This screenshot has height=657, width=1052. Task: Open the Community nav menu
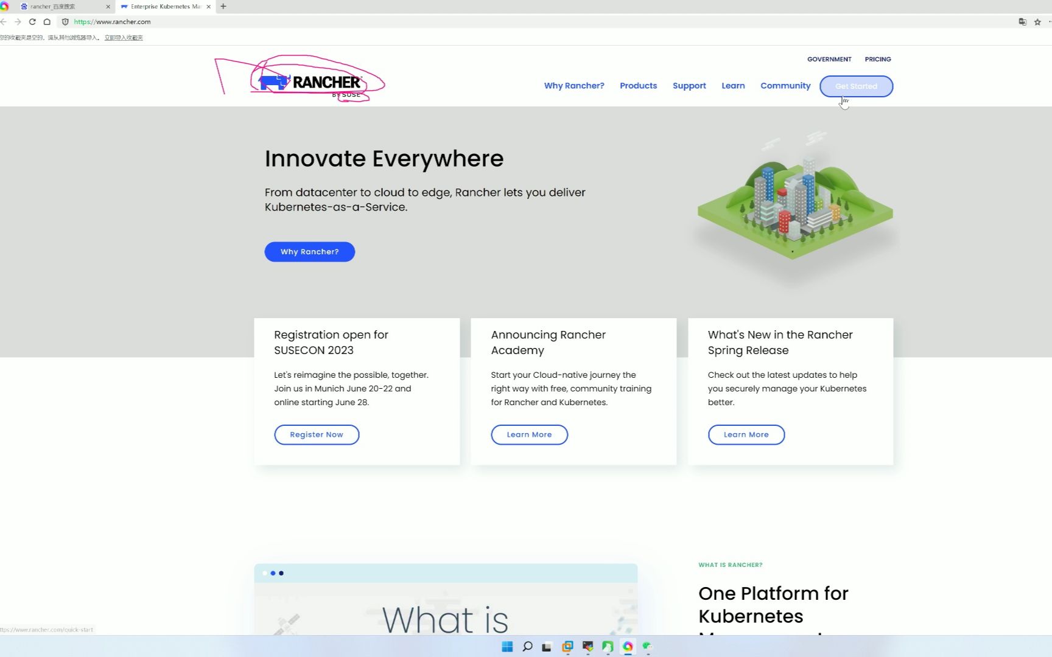785,86
